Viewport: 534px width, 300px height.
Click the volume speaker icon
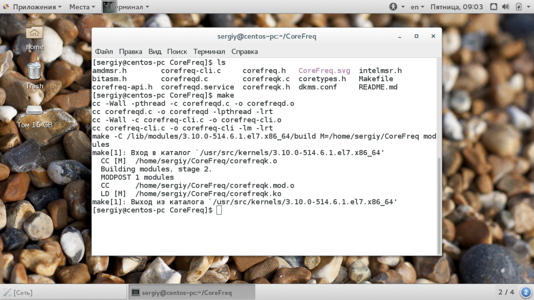point(505,7)
